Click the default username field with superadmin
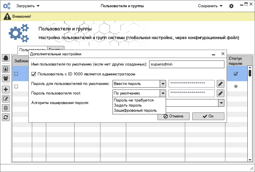This screenshot has width=255, height=172. [187, 64]
